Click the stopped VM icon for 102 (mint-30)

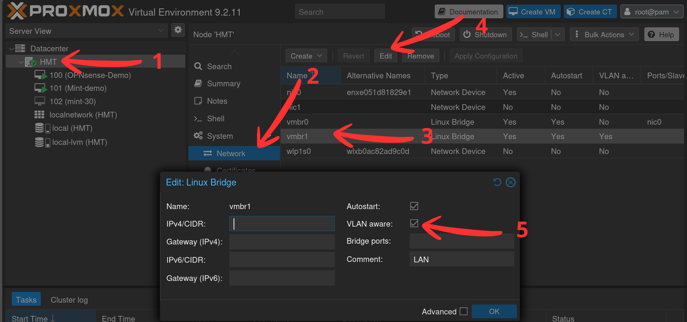(40, 101)
